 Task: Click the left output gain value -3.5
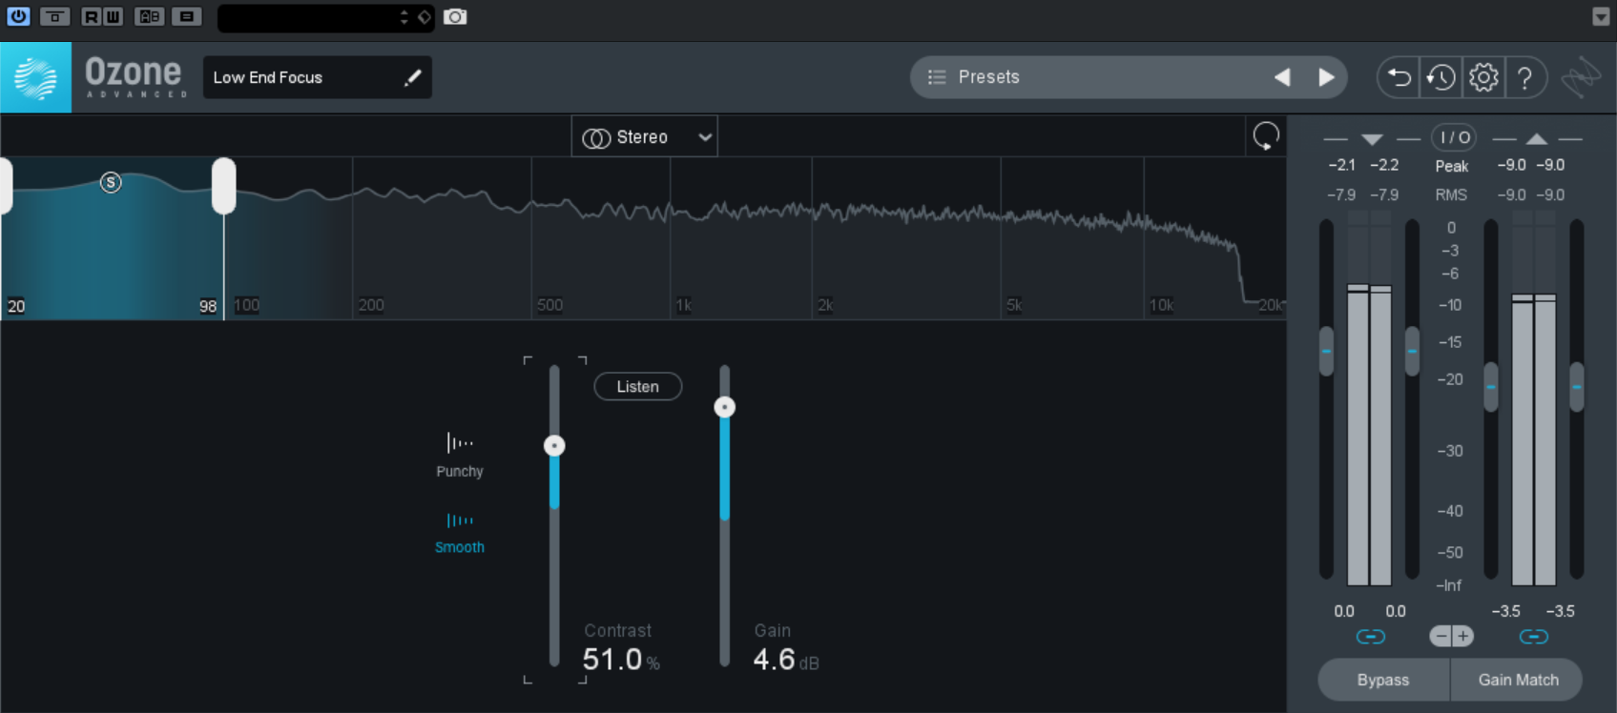1505,611
